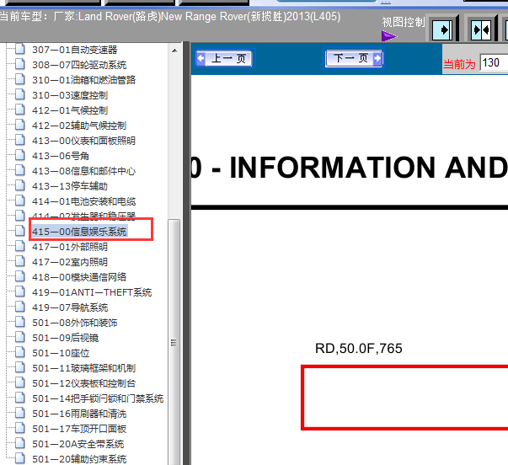
Task: Select 501—14把手锁闩锁和门禁系统 item
Action: pyautogui.click(x=98, y=398)
